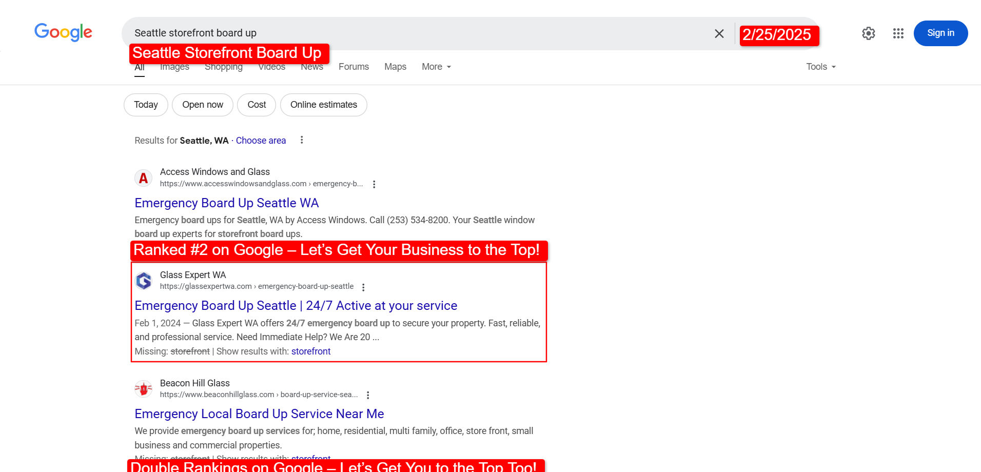Open the about-this-result dots for Glass Expert WA
The image size is (981, 472).
363,287
